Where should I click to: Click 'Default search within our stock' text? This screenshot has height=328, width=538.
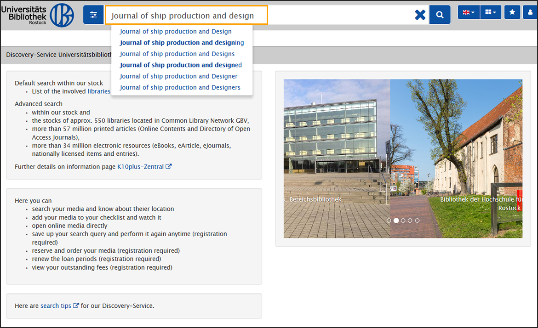(x=59, y=83)
